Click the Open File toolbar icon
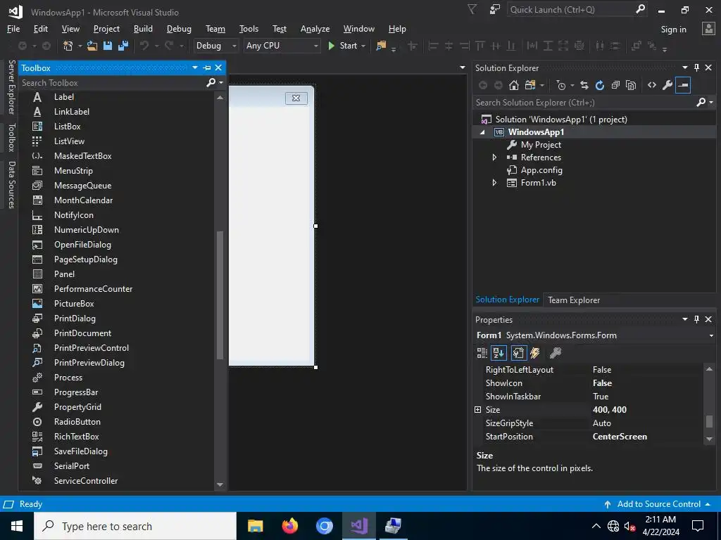This screenshot has width=721, height=540. pyautogui.click(x=92, y=46)
